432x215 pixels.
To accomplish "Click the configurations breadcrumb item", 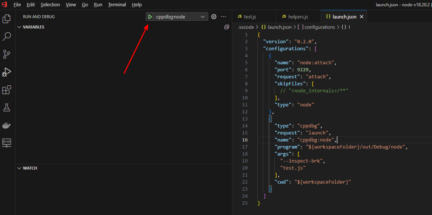I will click(319, 27).
